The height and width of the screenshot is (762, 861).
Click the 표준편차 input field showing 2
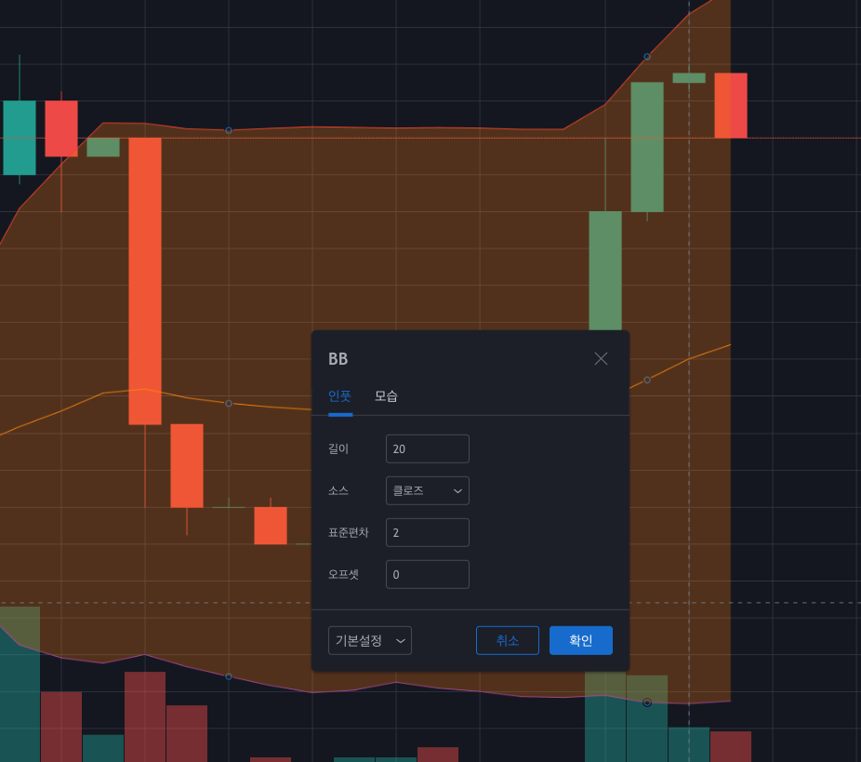pyautogui.click(x=427, y=532)
